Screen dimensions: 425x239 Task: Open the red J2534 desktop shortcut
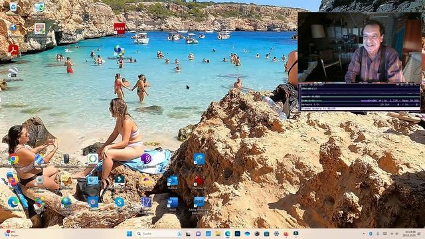click(x=120, y=29)
